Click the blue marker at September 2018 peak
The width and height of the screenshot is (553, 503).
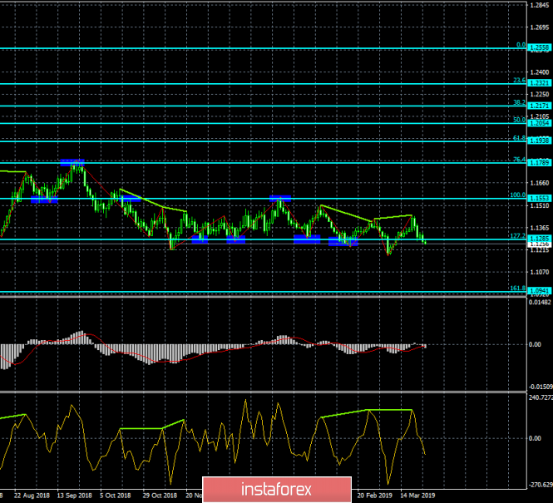pos(72,161)
